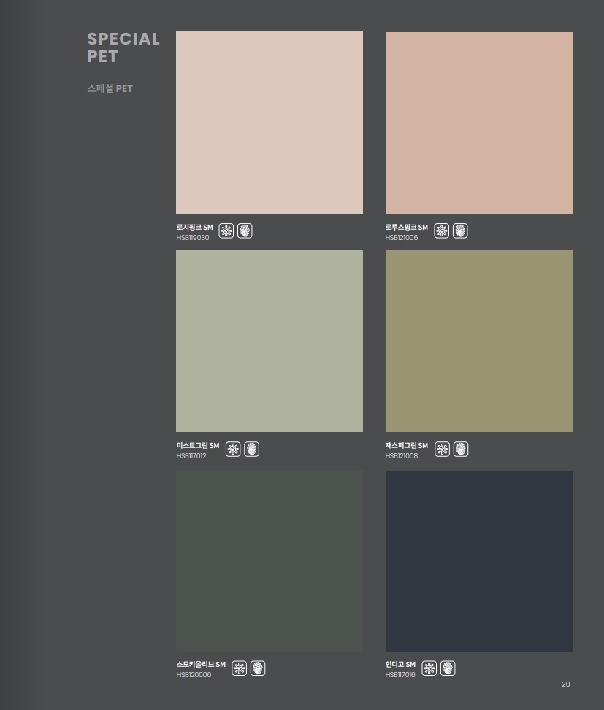Viewport: 604px width, 710px height.
Task: Click the snowflake icon beside 로지핑크 SM
Action: [x=226, y=231]
